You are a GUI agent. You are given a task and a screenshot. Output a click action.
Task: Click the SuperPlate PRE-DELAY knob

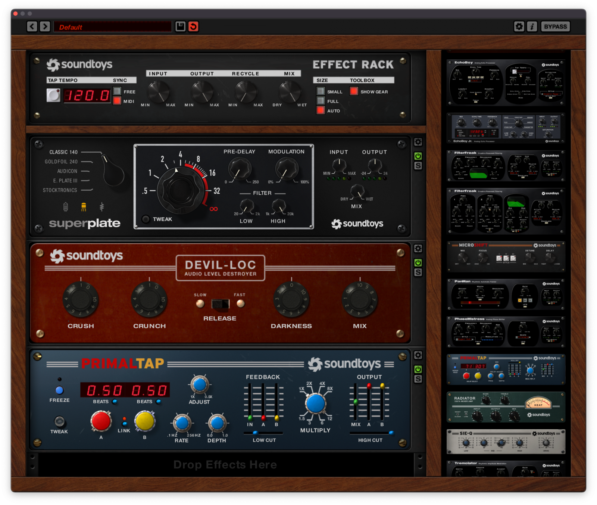[240, 169]
